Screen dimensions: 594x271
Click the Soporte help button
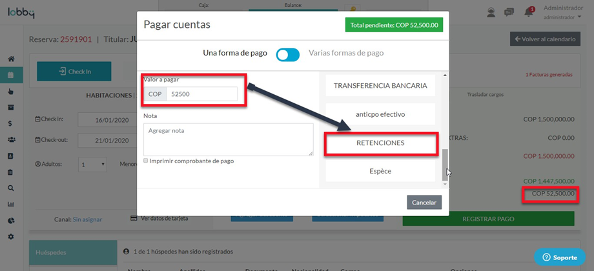tap(559, 257)
